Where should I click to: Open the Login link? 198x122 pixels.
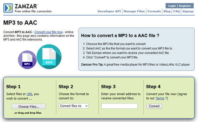[172, 6]
